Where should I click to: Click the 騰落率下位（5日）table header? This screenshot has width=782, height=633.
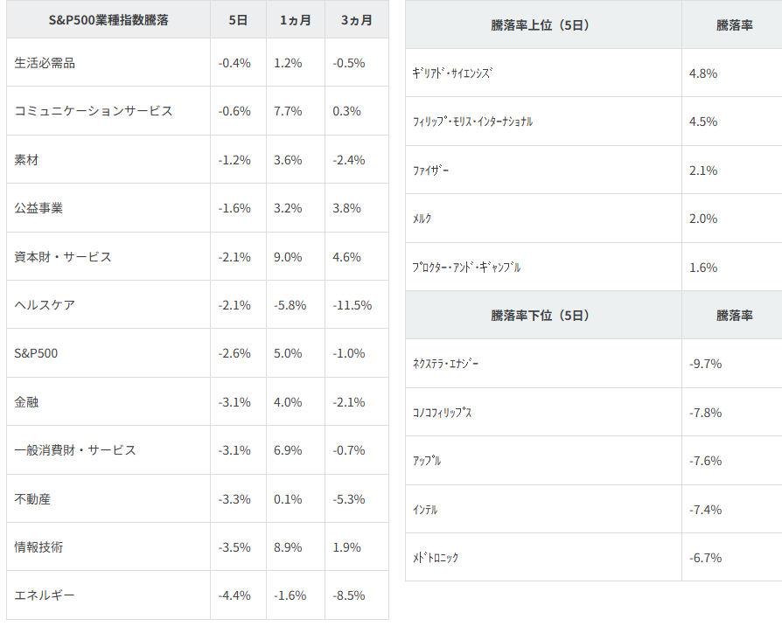click(x=541, y=315)
